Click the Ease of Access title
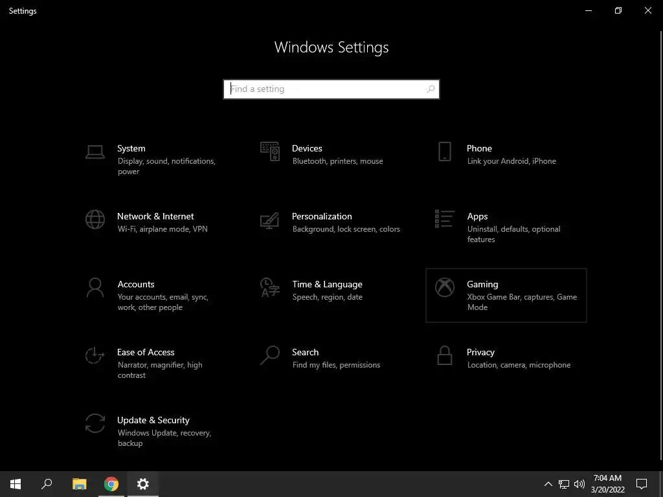The width and height of the screenshot is (663, 497). (146, 353)
